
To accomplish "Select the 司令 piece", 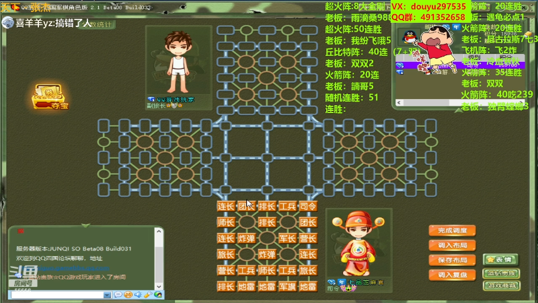I will tap(308, 207).
